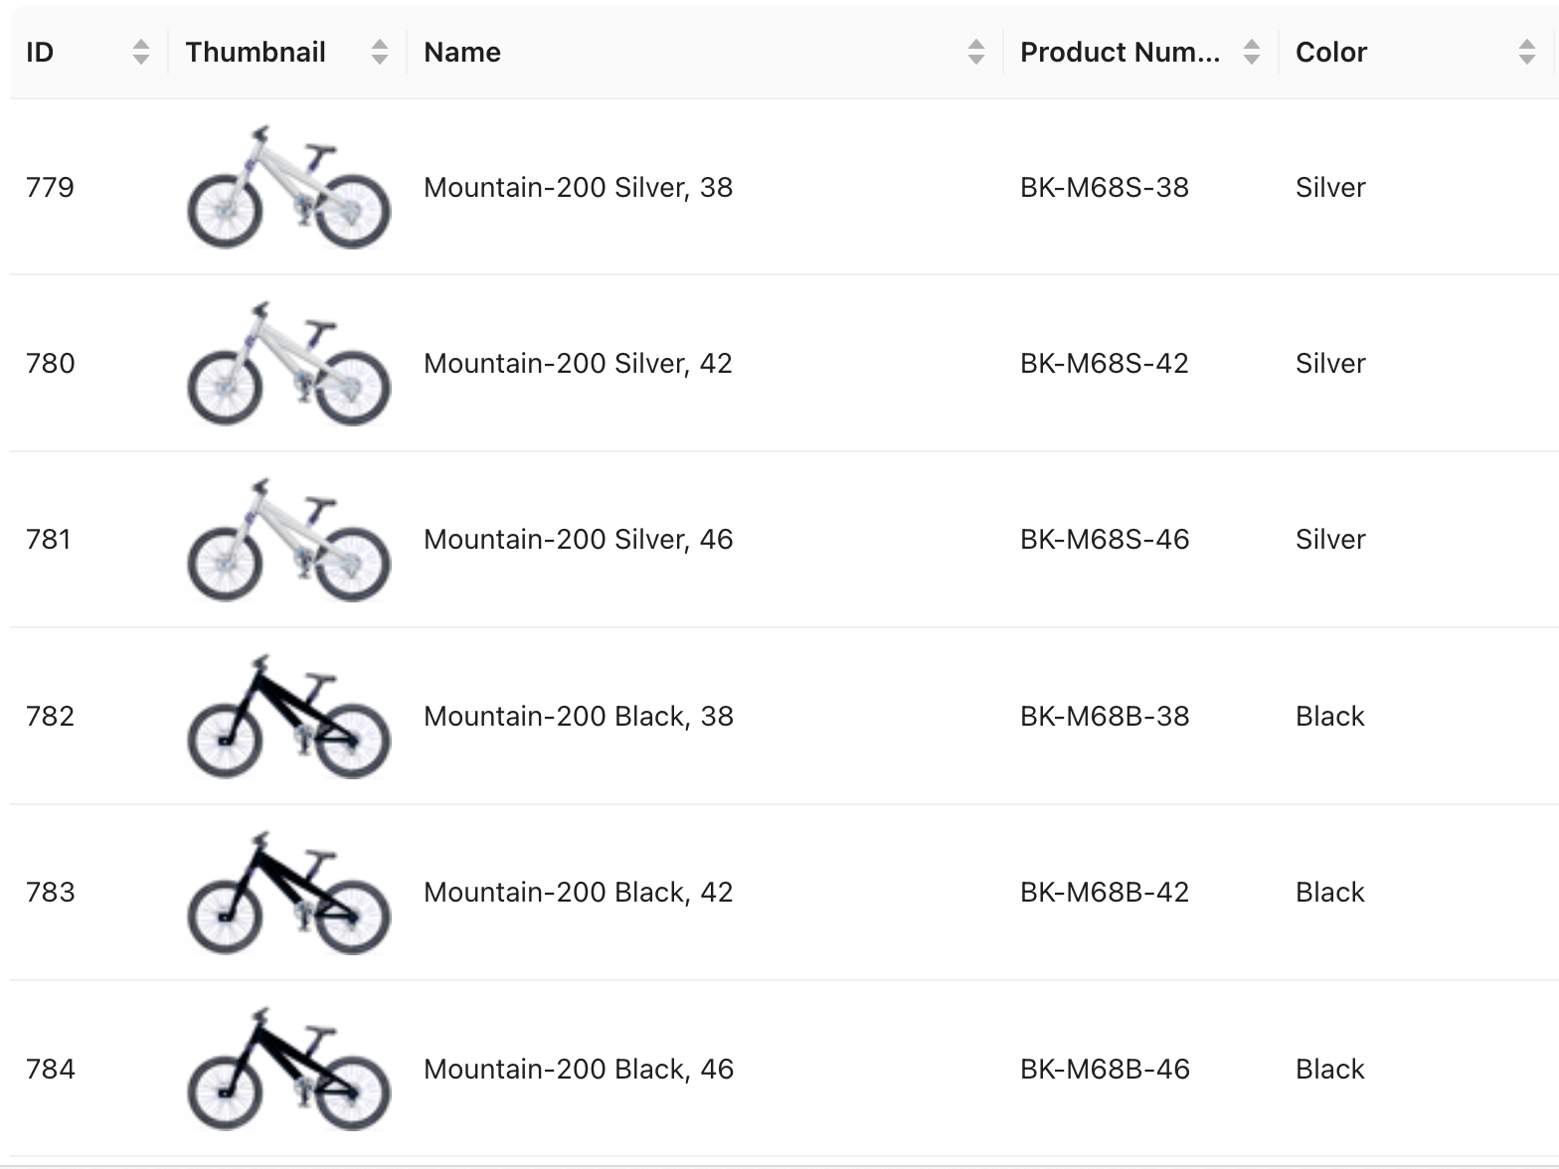Select the Color column header label

click(1331, 53)
